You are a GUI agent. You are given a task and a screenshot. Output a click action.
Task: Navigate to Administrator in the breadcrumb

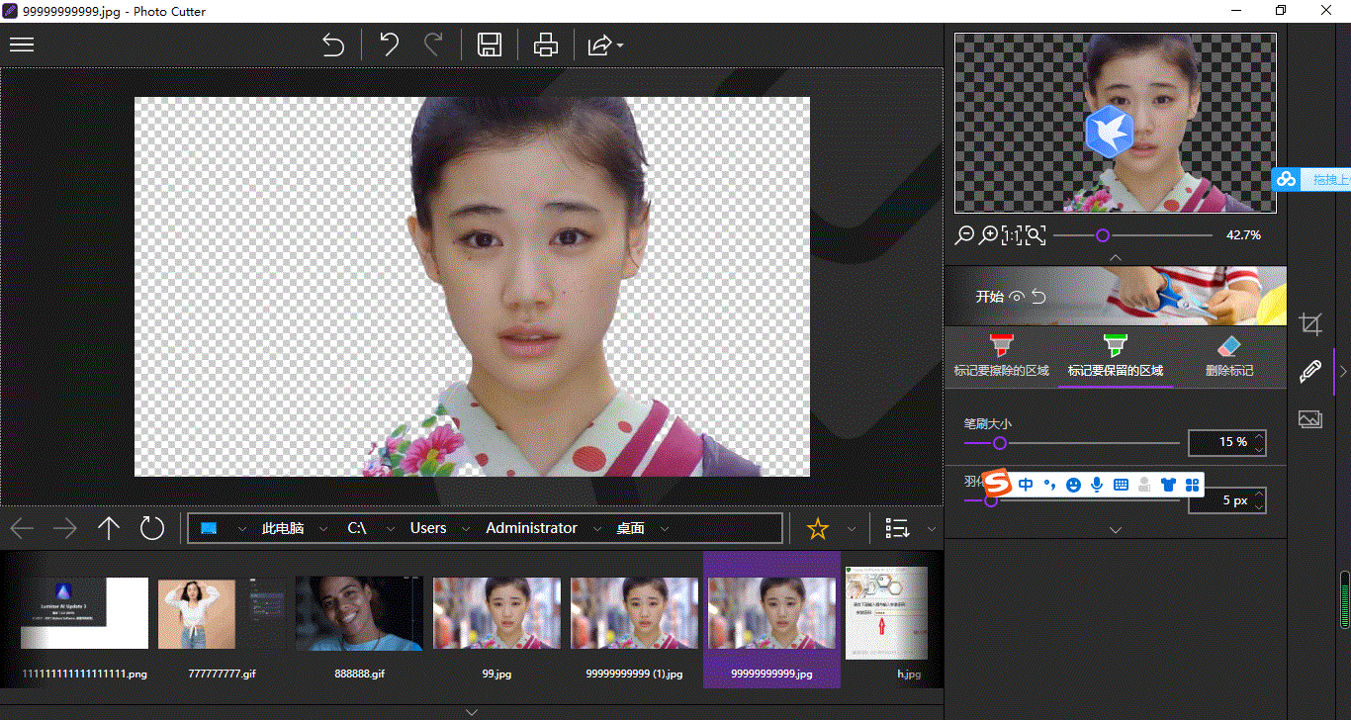tap(531, 528)
